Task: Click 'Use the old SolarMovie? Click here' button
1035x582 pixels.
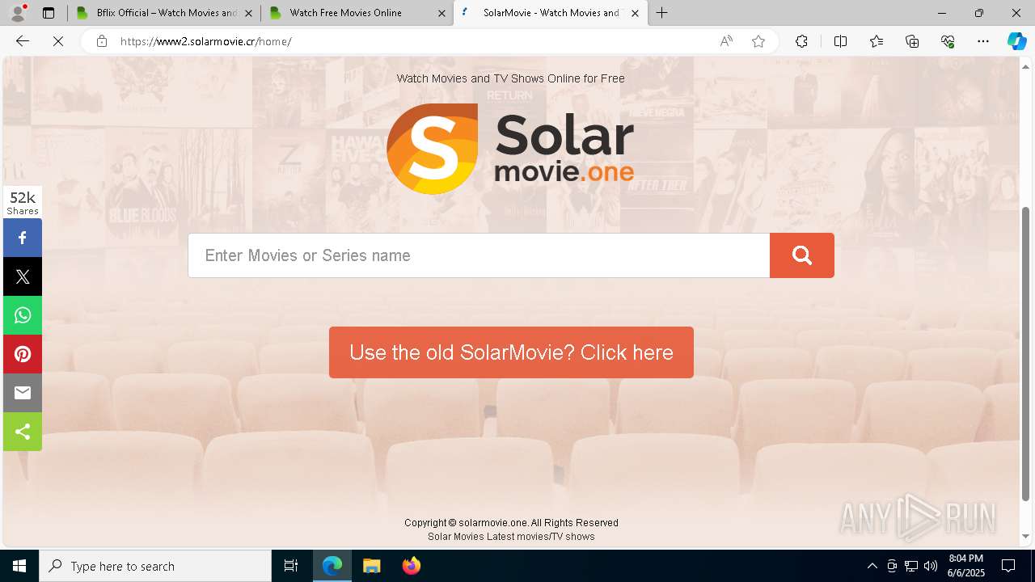Action: (x=511, y=352)
